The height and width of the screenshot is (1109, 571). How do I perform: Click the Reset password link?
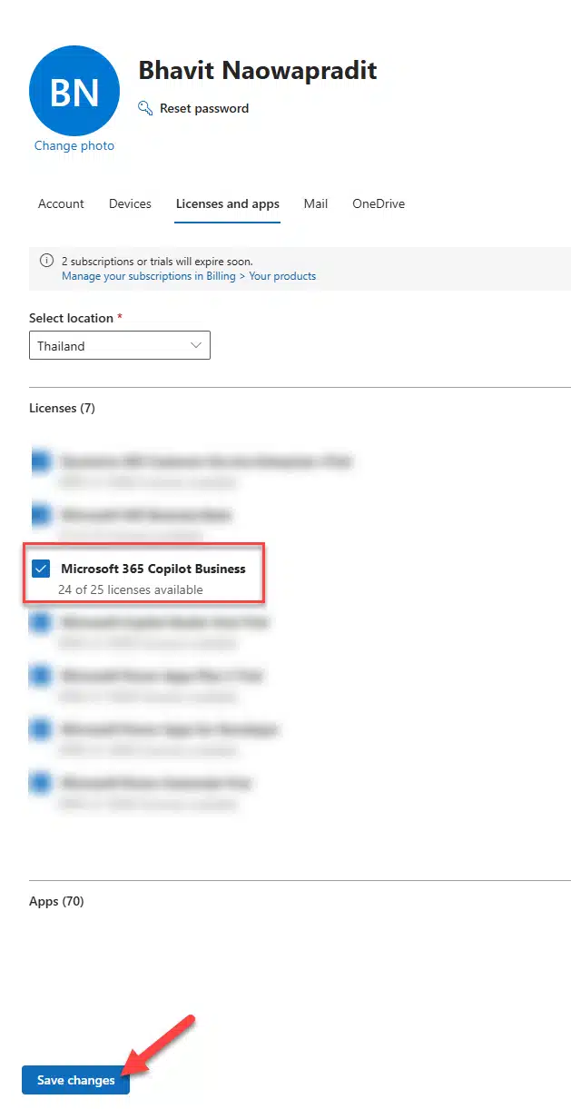(x=204, y=108)
